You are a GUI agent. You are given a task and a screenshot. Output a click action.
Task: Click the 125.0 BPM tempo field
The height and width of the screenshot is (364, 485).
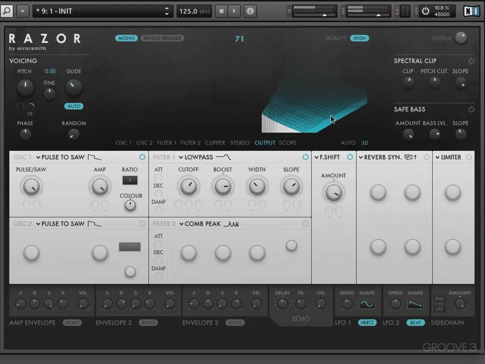[x=194, y=11]
